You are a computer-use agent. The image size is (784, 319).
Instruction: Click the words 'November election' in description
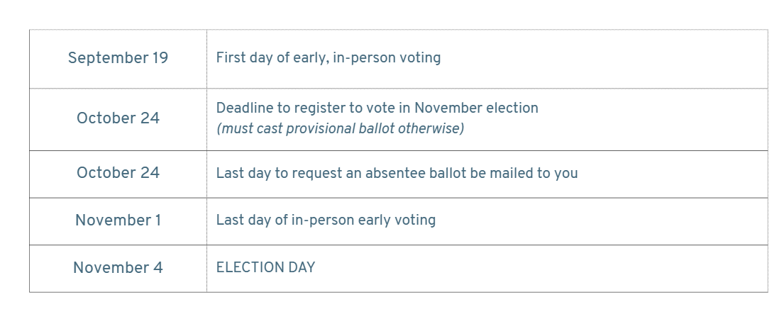tap(477, 108)
